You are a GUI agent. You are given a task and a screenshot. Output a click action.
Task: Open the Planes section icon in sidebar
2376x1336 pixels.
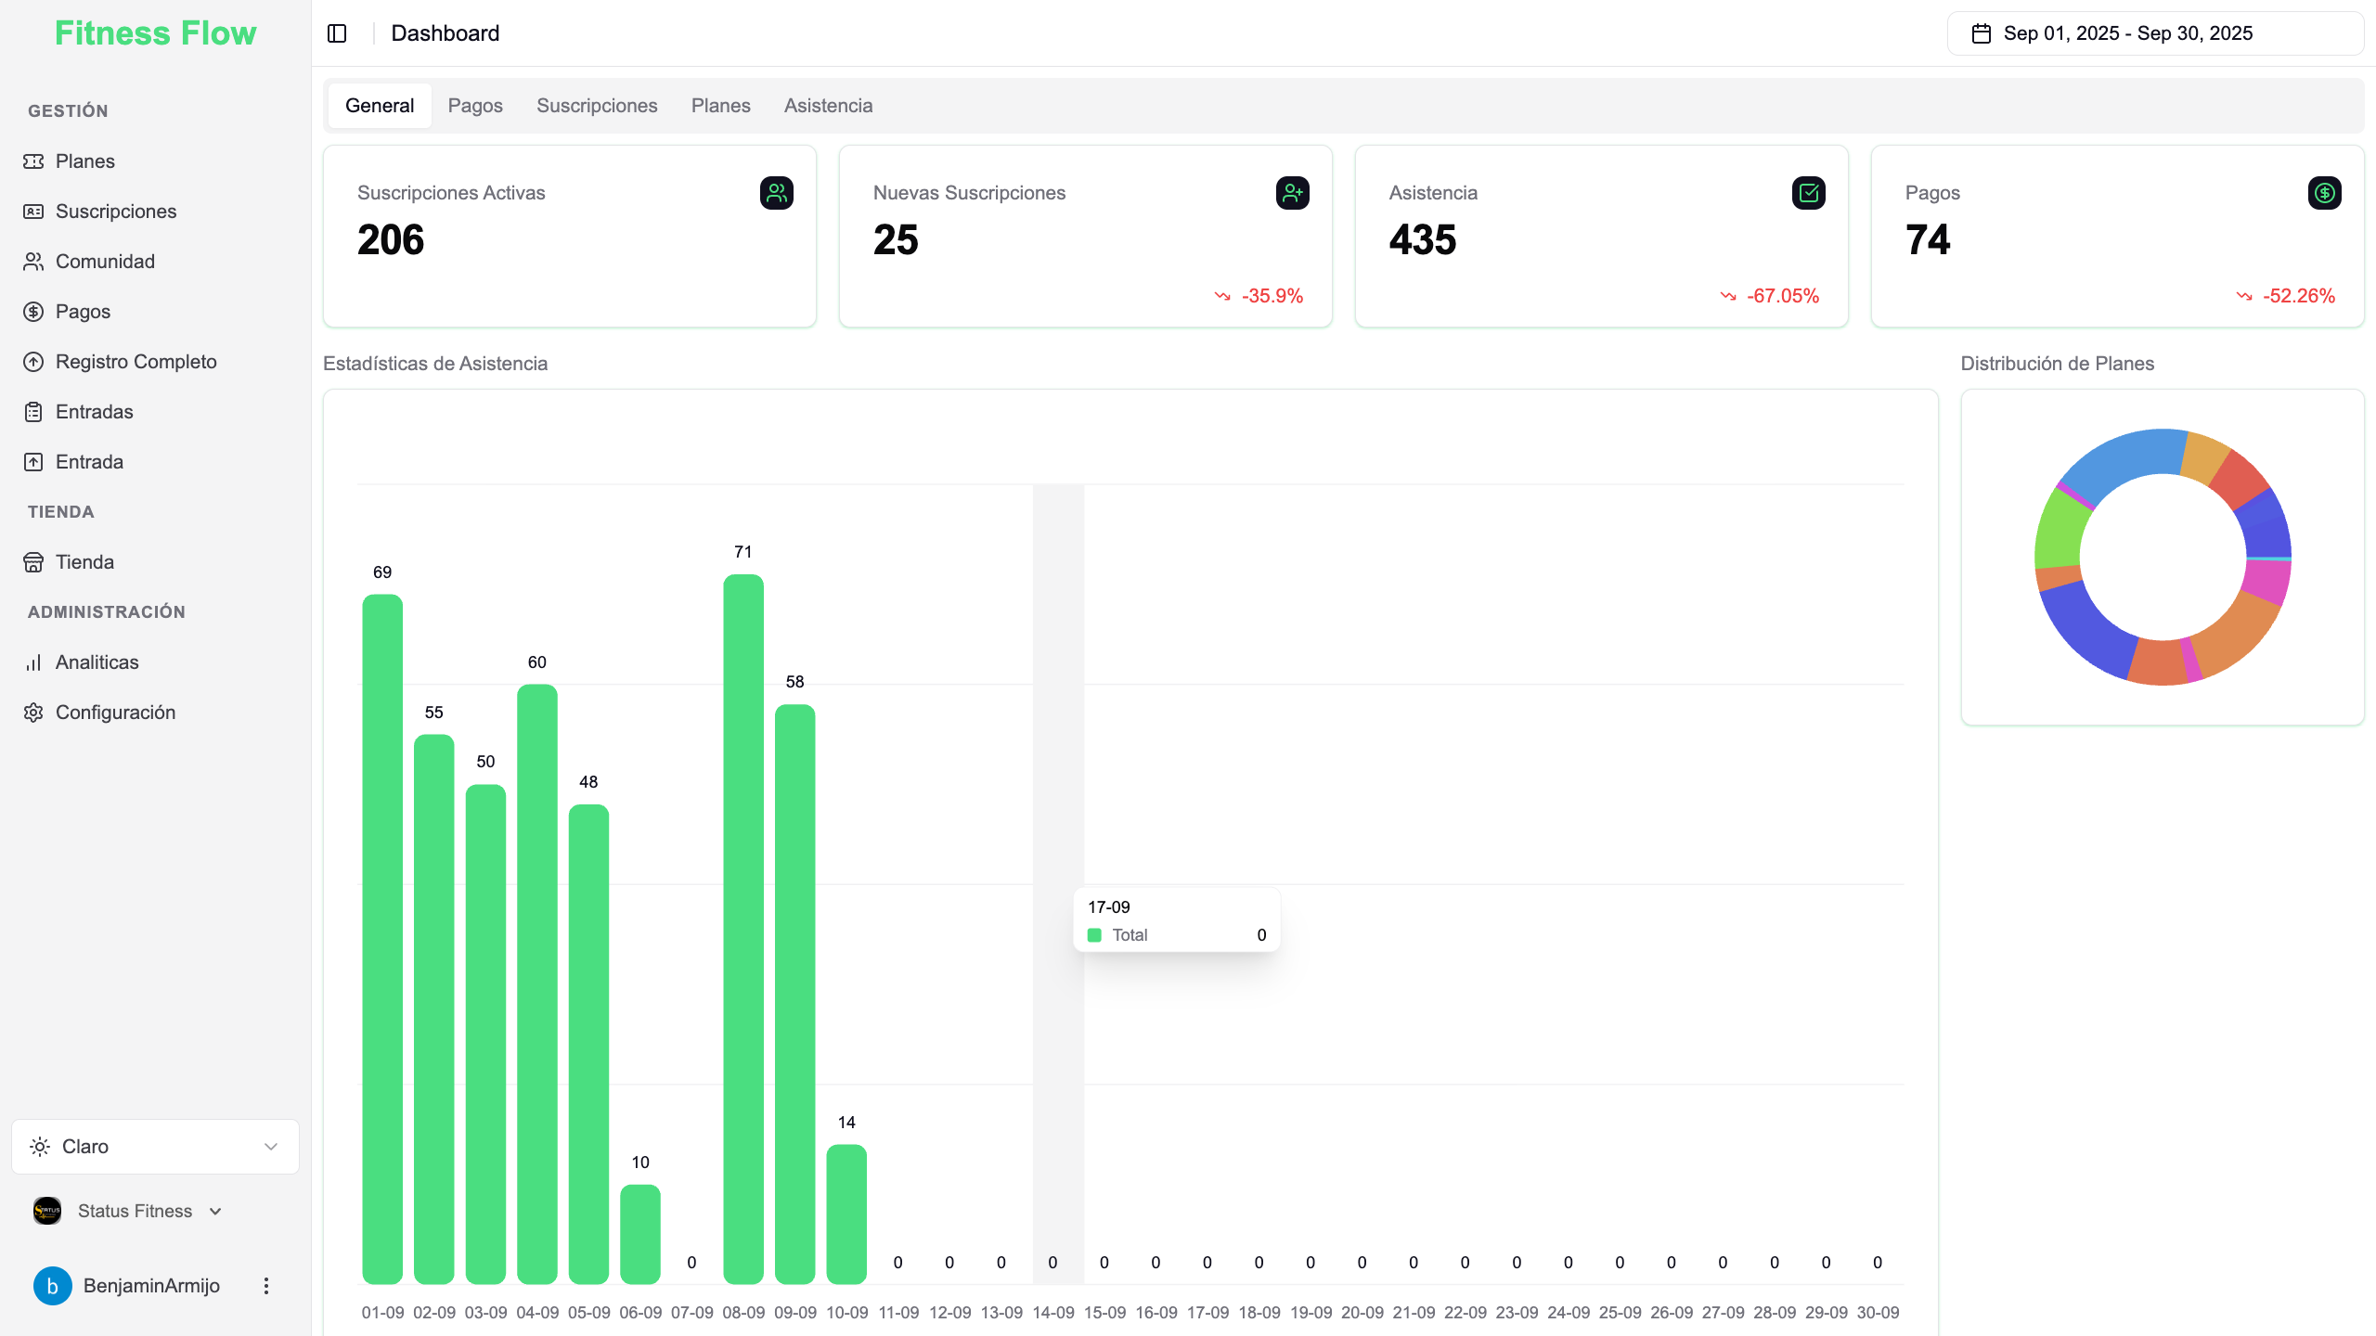tap(33, 161)
